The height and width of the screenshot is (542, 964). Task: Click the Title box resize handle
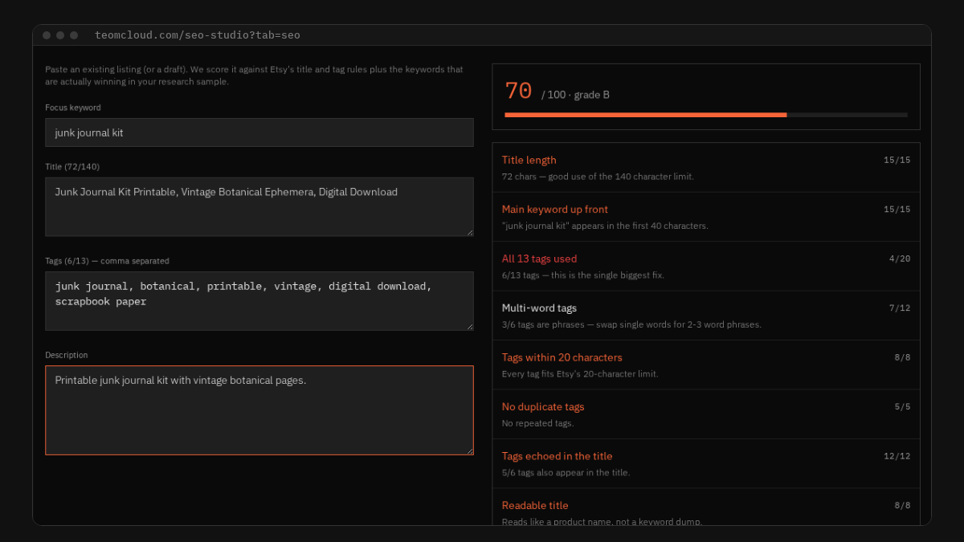pyautogui.click(x=469, y=232)
